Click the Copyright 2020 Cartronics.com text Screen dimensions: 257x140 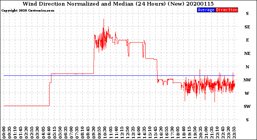click(x=28, y=10)
